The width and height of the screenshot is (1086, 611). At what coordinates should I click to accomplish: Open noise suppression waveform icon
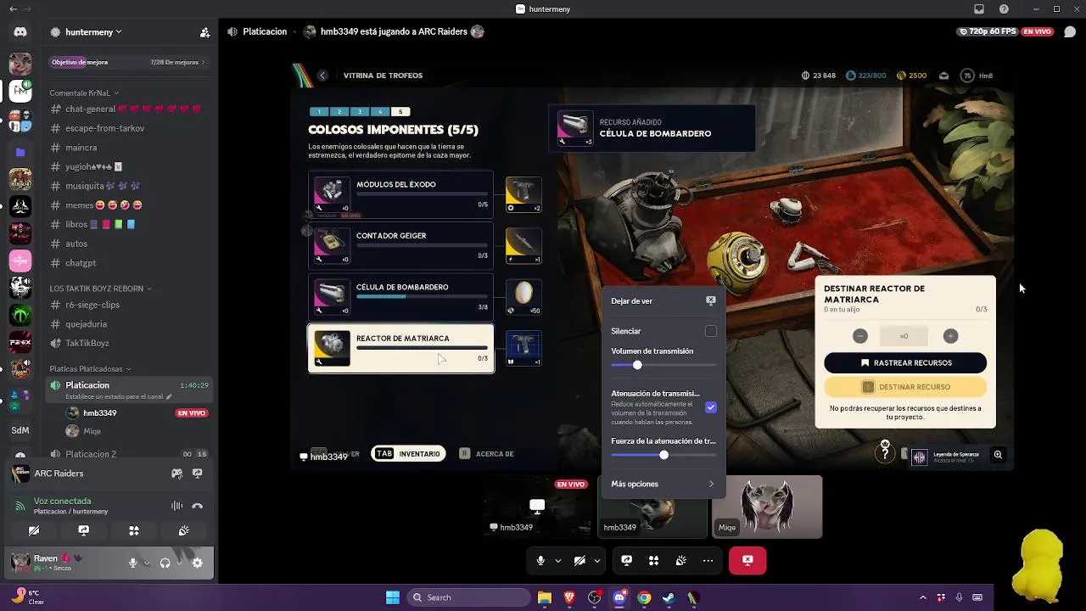coord(176,506)
